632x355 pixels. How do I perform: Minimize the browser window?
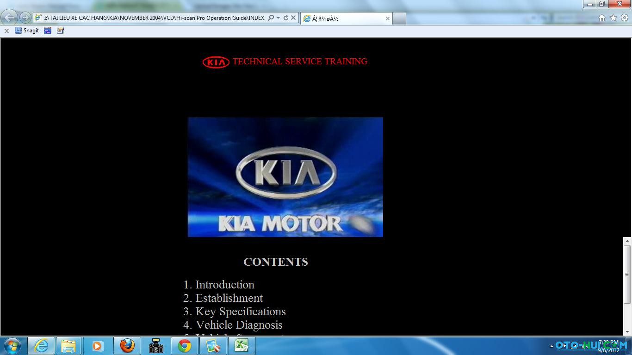(x=590, y=4)
